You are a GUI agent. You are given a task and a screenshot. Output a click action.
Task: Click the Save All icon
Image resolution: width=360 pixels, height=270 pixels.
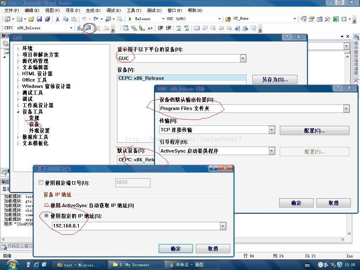point(47,19)
